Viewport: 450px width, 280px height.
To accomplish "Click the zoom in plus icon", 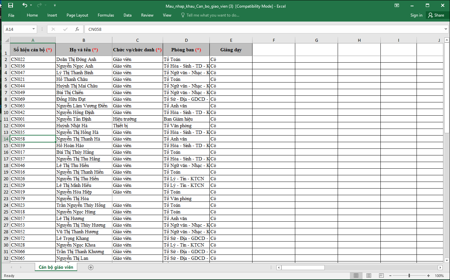I will (428, 276).
